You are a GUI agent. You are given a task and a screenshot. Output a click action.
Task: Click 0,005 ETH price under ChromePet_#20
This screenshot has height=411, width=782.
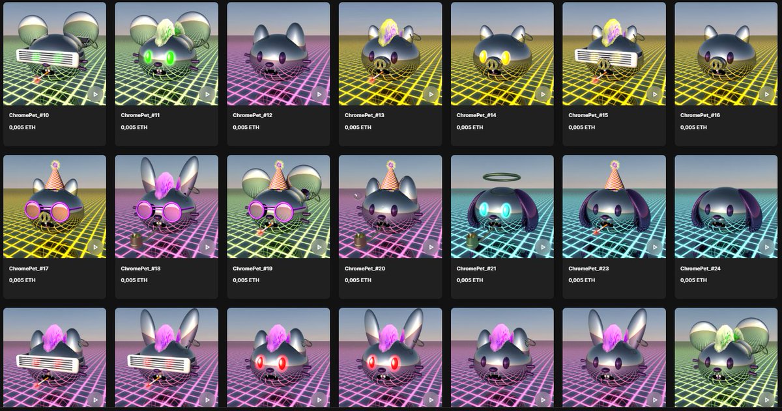[358, 280]
